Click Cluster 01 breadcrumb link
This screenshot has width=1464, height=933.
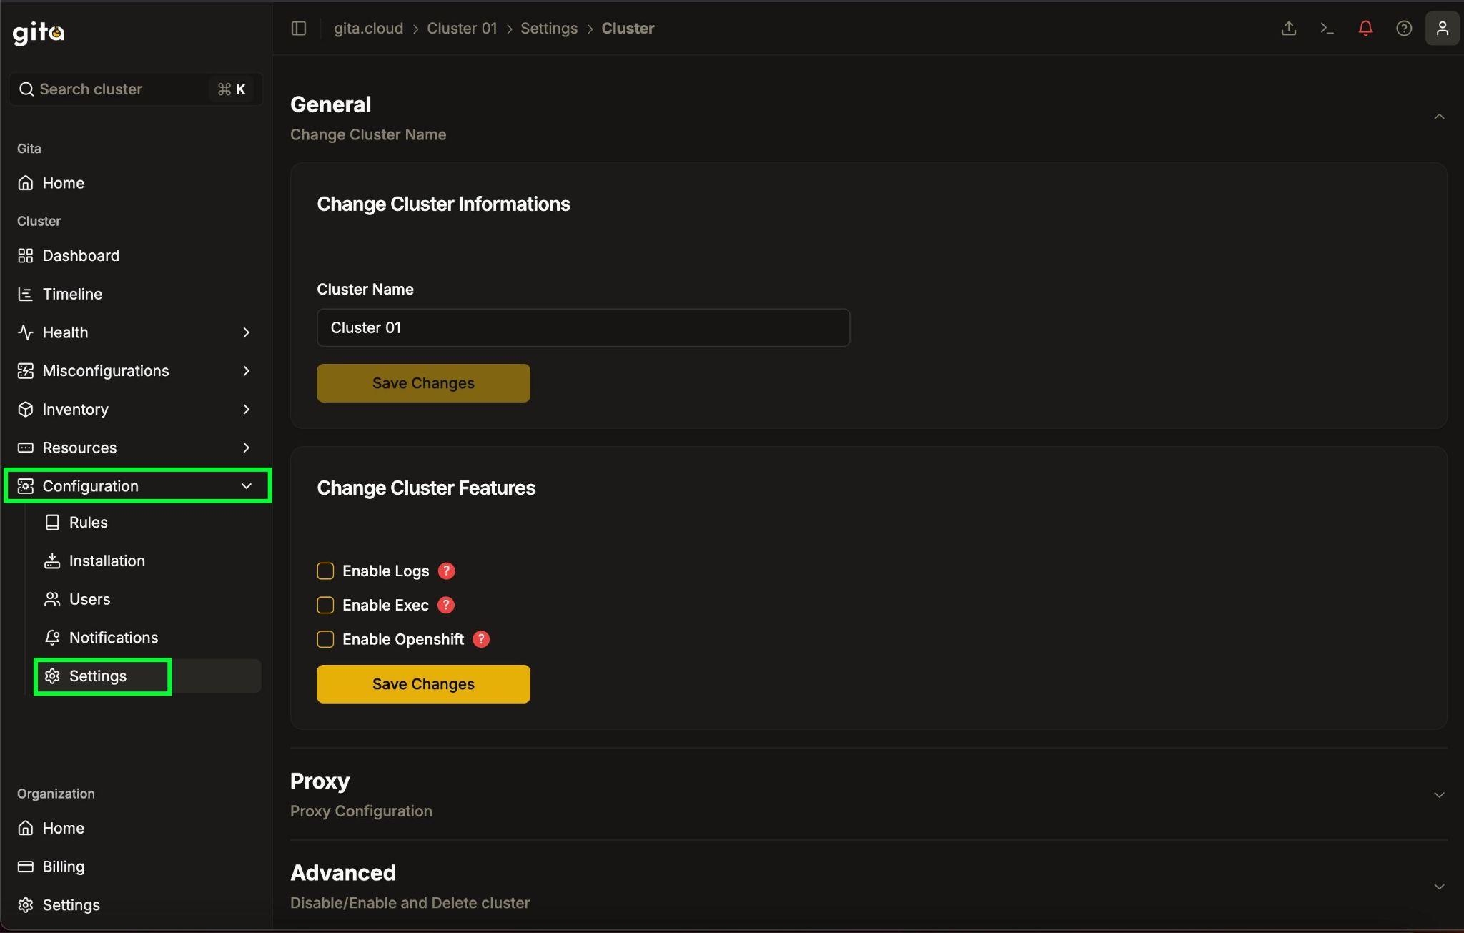coord(462,29)
